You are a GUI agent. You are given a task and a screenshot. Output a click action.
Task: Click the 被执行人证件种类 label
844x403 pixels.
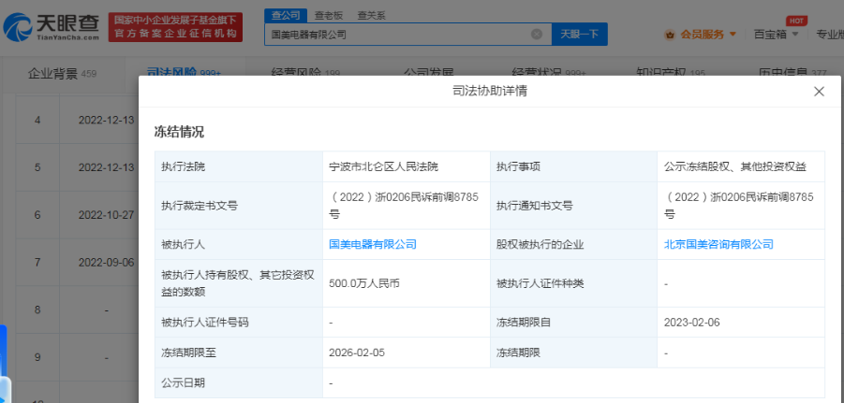(540, 283)
